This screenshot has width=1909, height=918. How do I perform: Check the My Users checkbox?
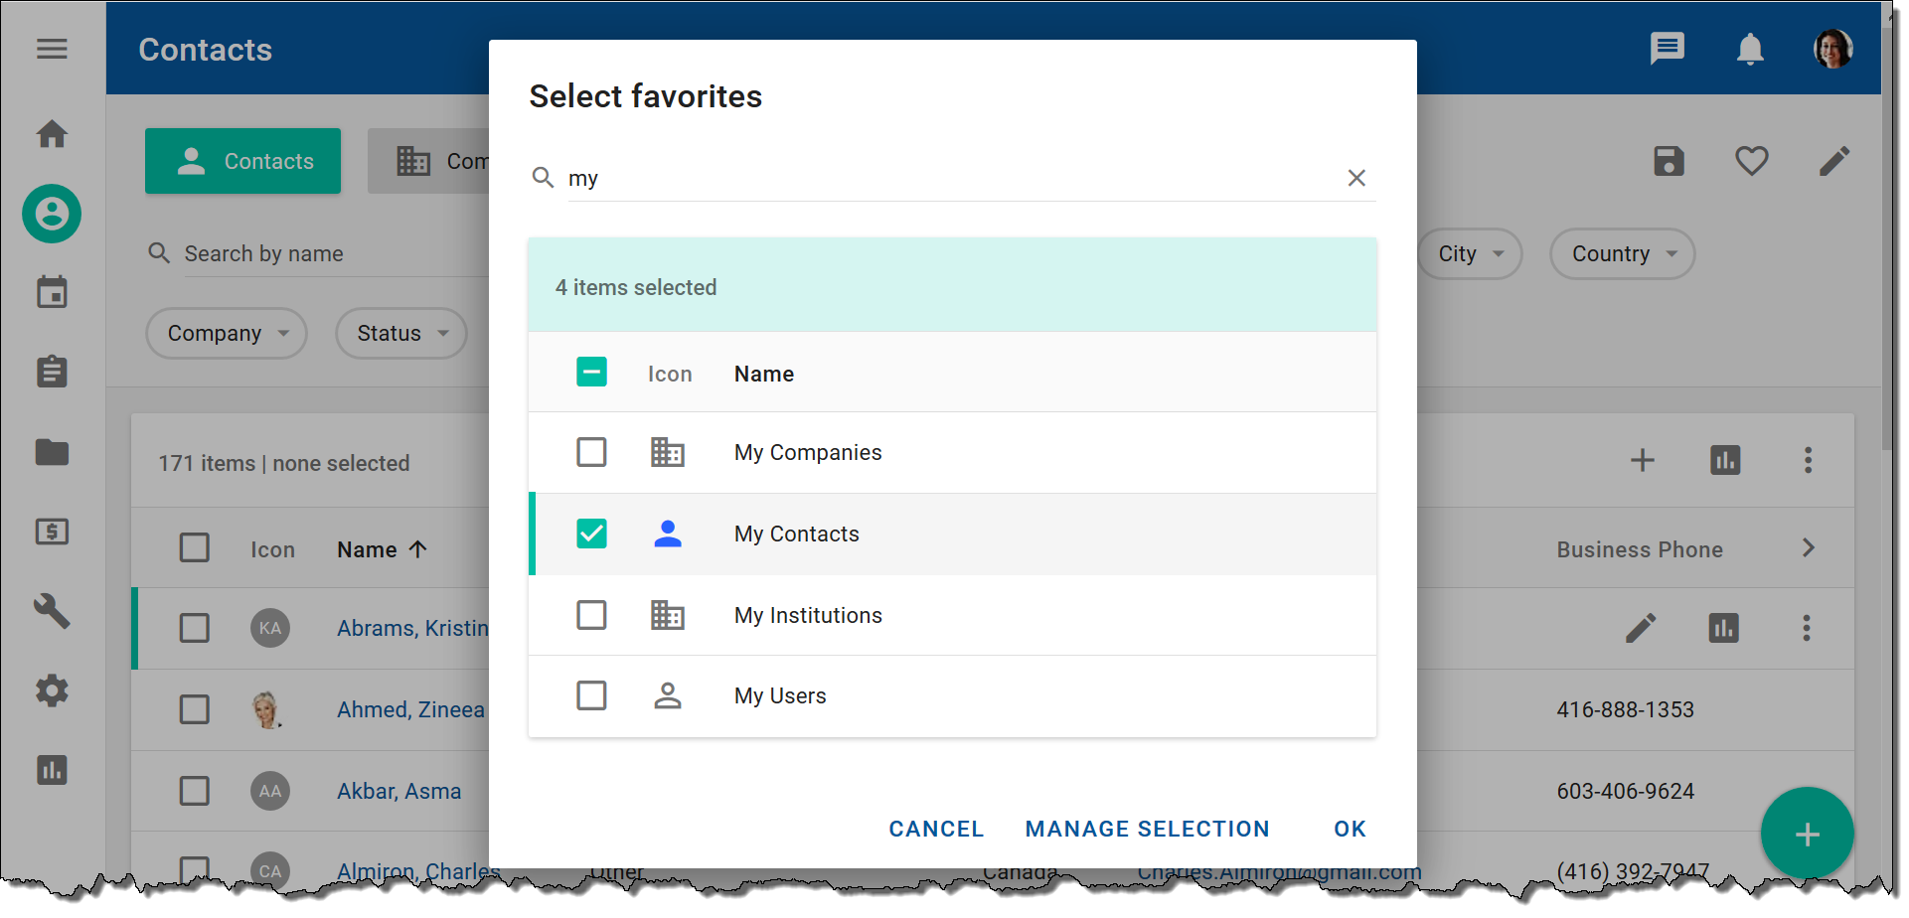591,695
